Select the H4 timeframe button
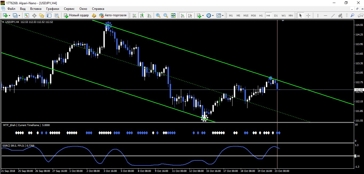 pyautogui.click(x=268, y=15)
